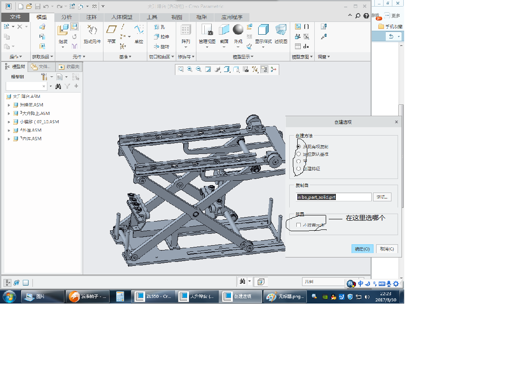505x379 pixels.
Task: Switch to 视图 ribbon tab
Action: (177, 17)
